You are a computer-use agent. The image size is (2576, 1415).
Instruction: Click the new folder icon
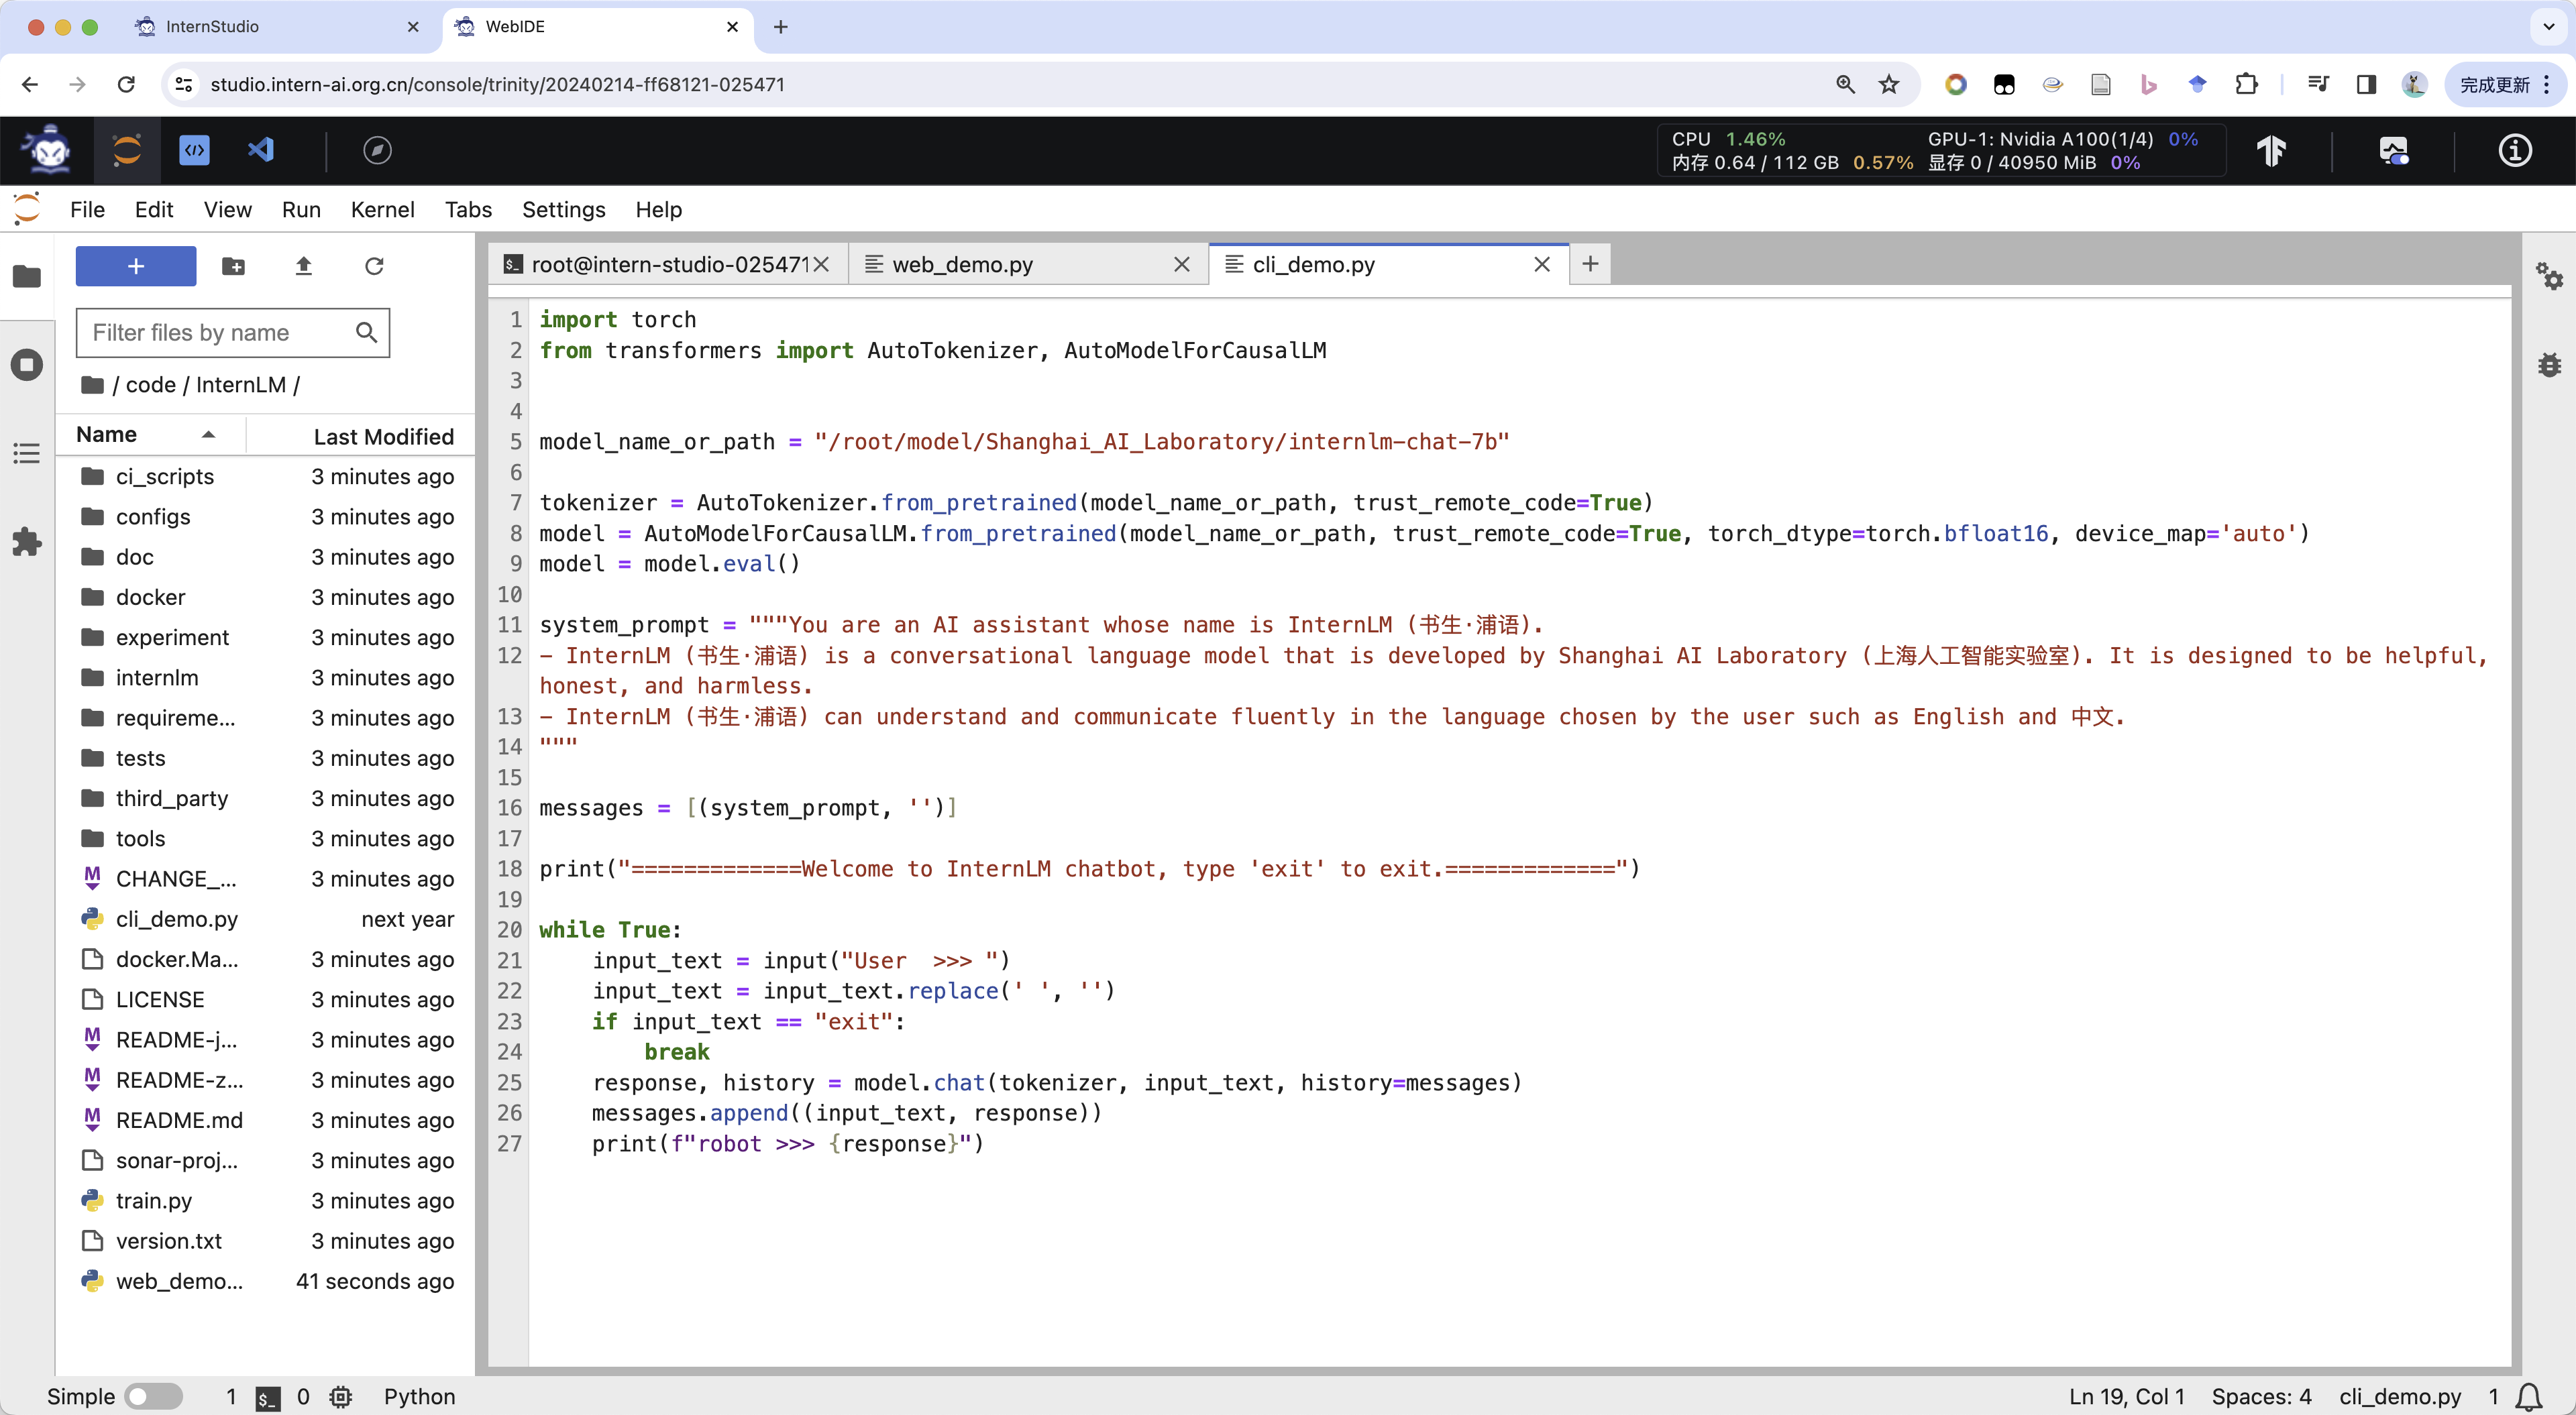pos(233,266)
